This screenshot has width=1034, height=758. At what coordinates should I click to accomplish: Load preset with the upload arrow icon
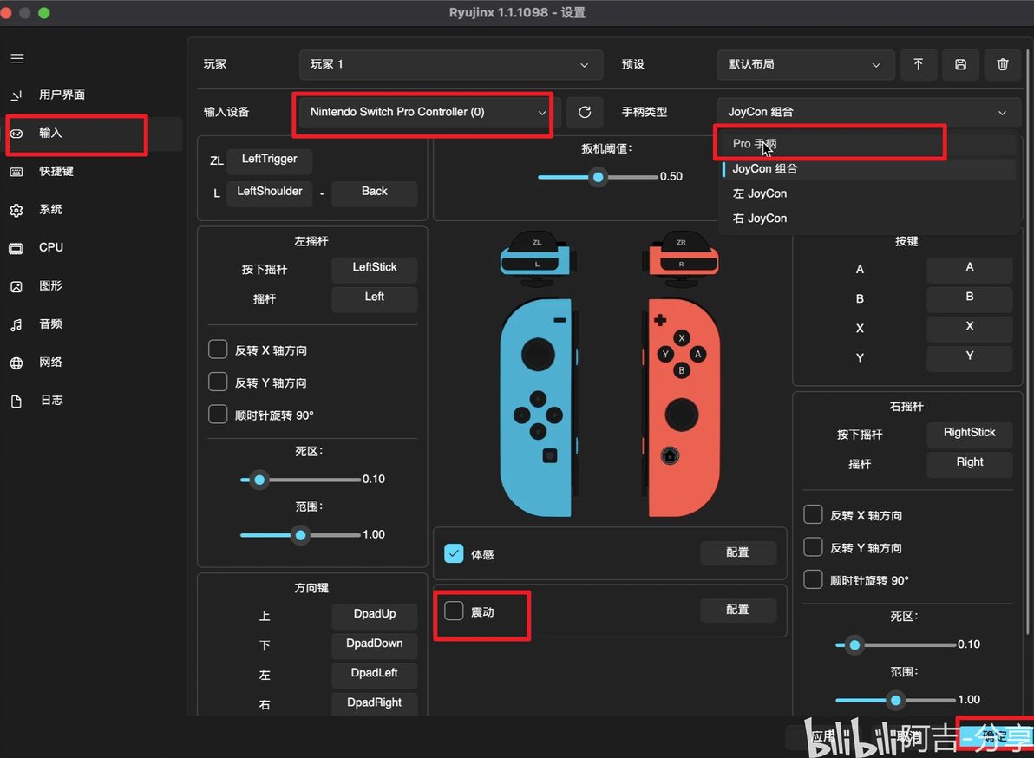tap(918, 64)
